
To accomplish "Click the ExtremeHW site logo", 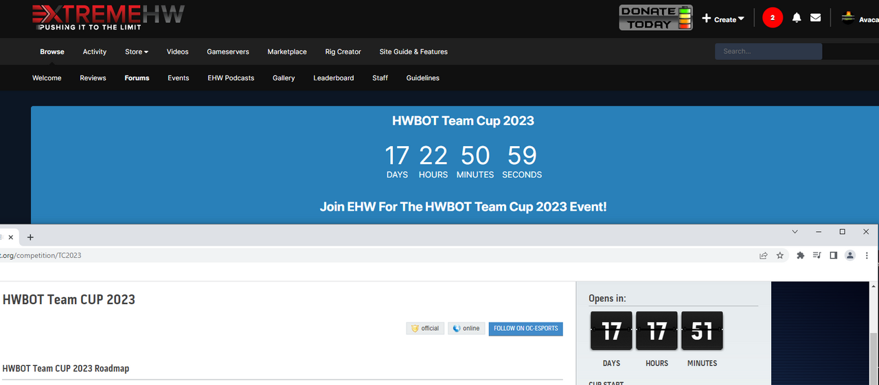I will (108, 18).
